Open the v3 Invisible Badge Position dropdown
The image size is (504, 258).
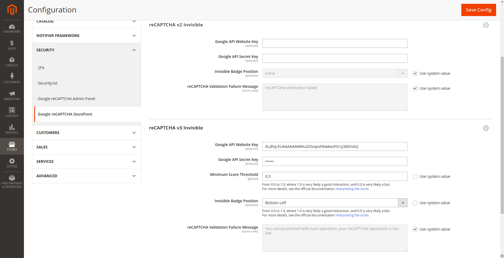[335, 203]
